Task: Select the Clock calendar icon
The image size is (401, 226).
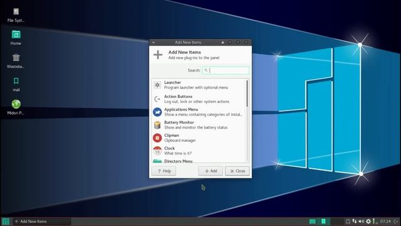Action: [x=157, y=151]
